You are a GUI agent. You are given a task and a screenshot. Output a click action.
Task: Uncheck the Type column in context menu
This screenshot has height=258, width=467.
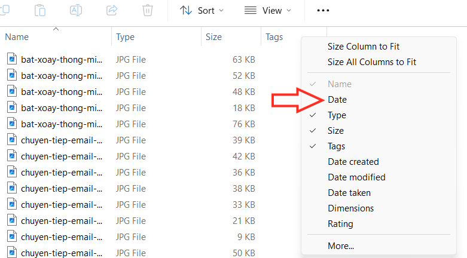(x=337, y=115)
